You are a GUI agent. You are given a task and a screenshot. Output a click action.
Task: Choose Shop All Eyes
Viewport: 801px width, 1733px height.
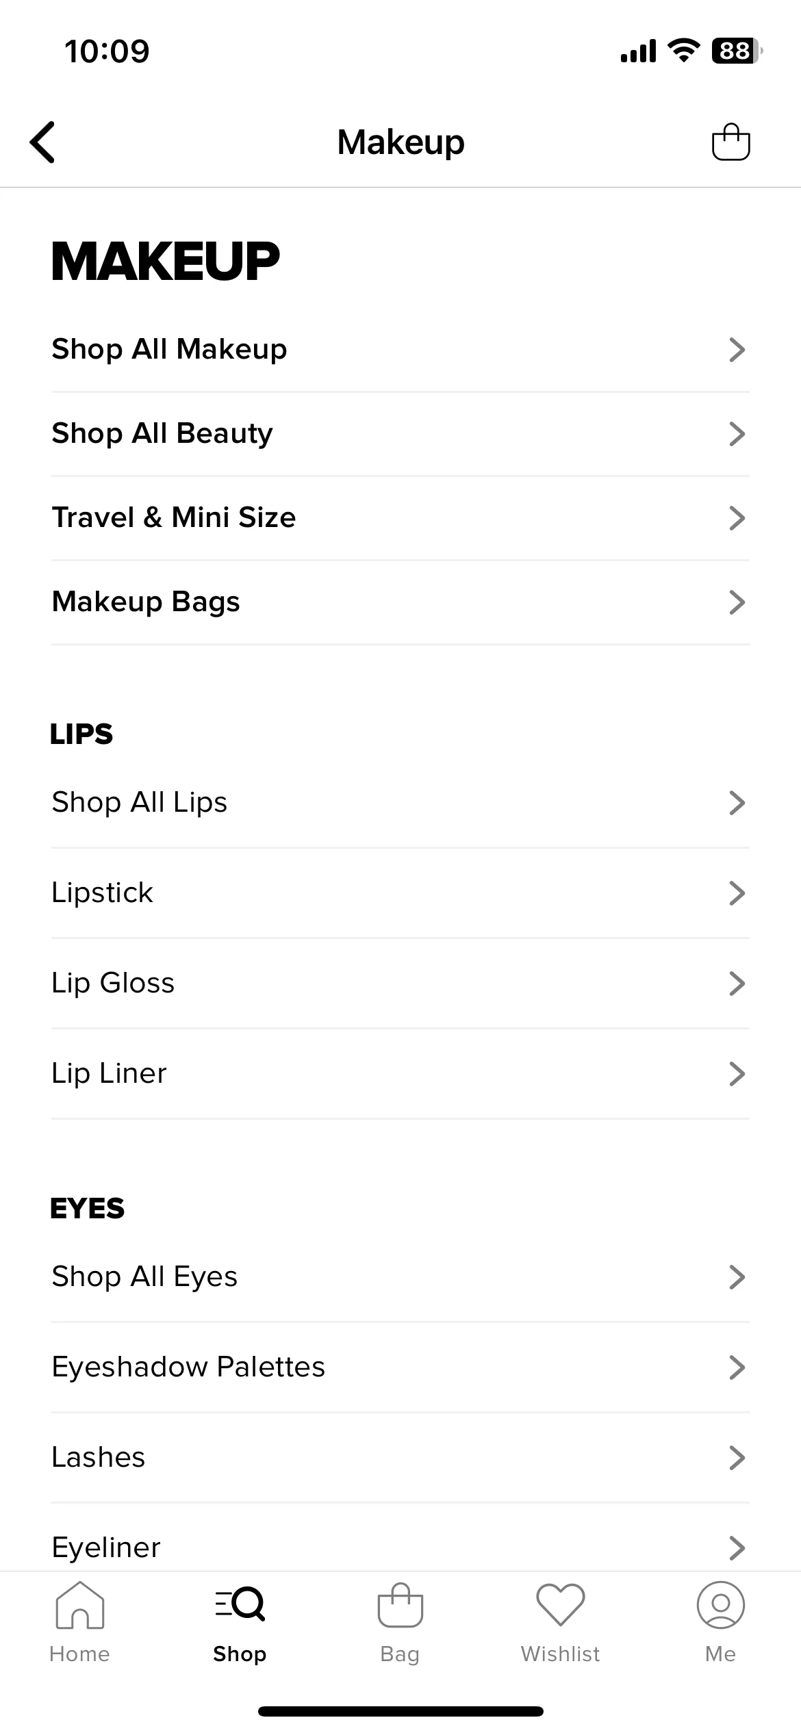[x=400, y=1277]
